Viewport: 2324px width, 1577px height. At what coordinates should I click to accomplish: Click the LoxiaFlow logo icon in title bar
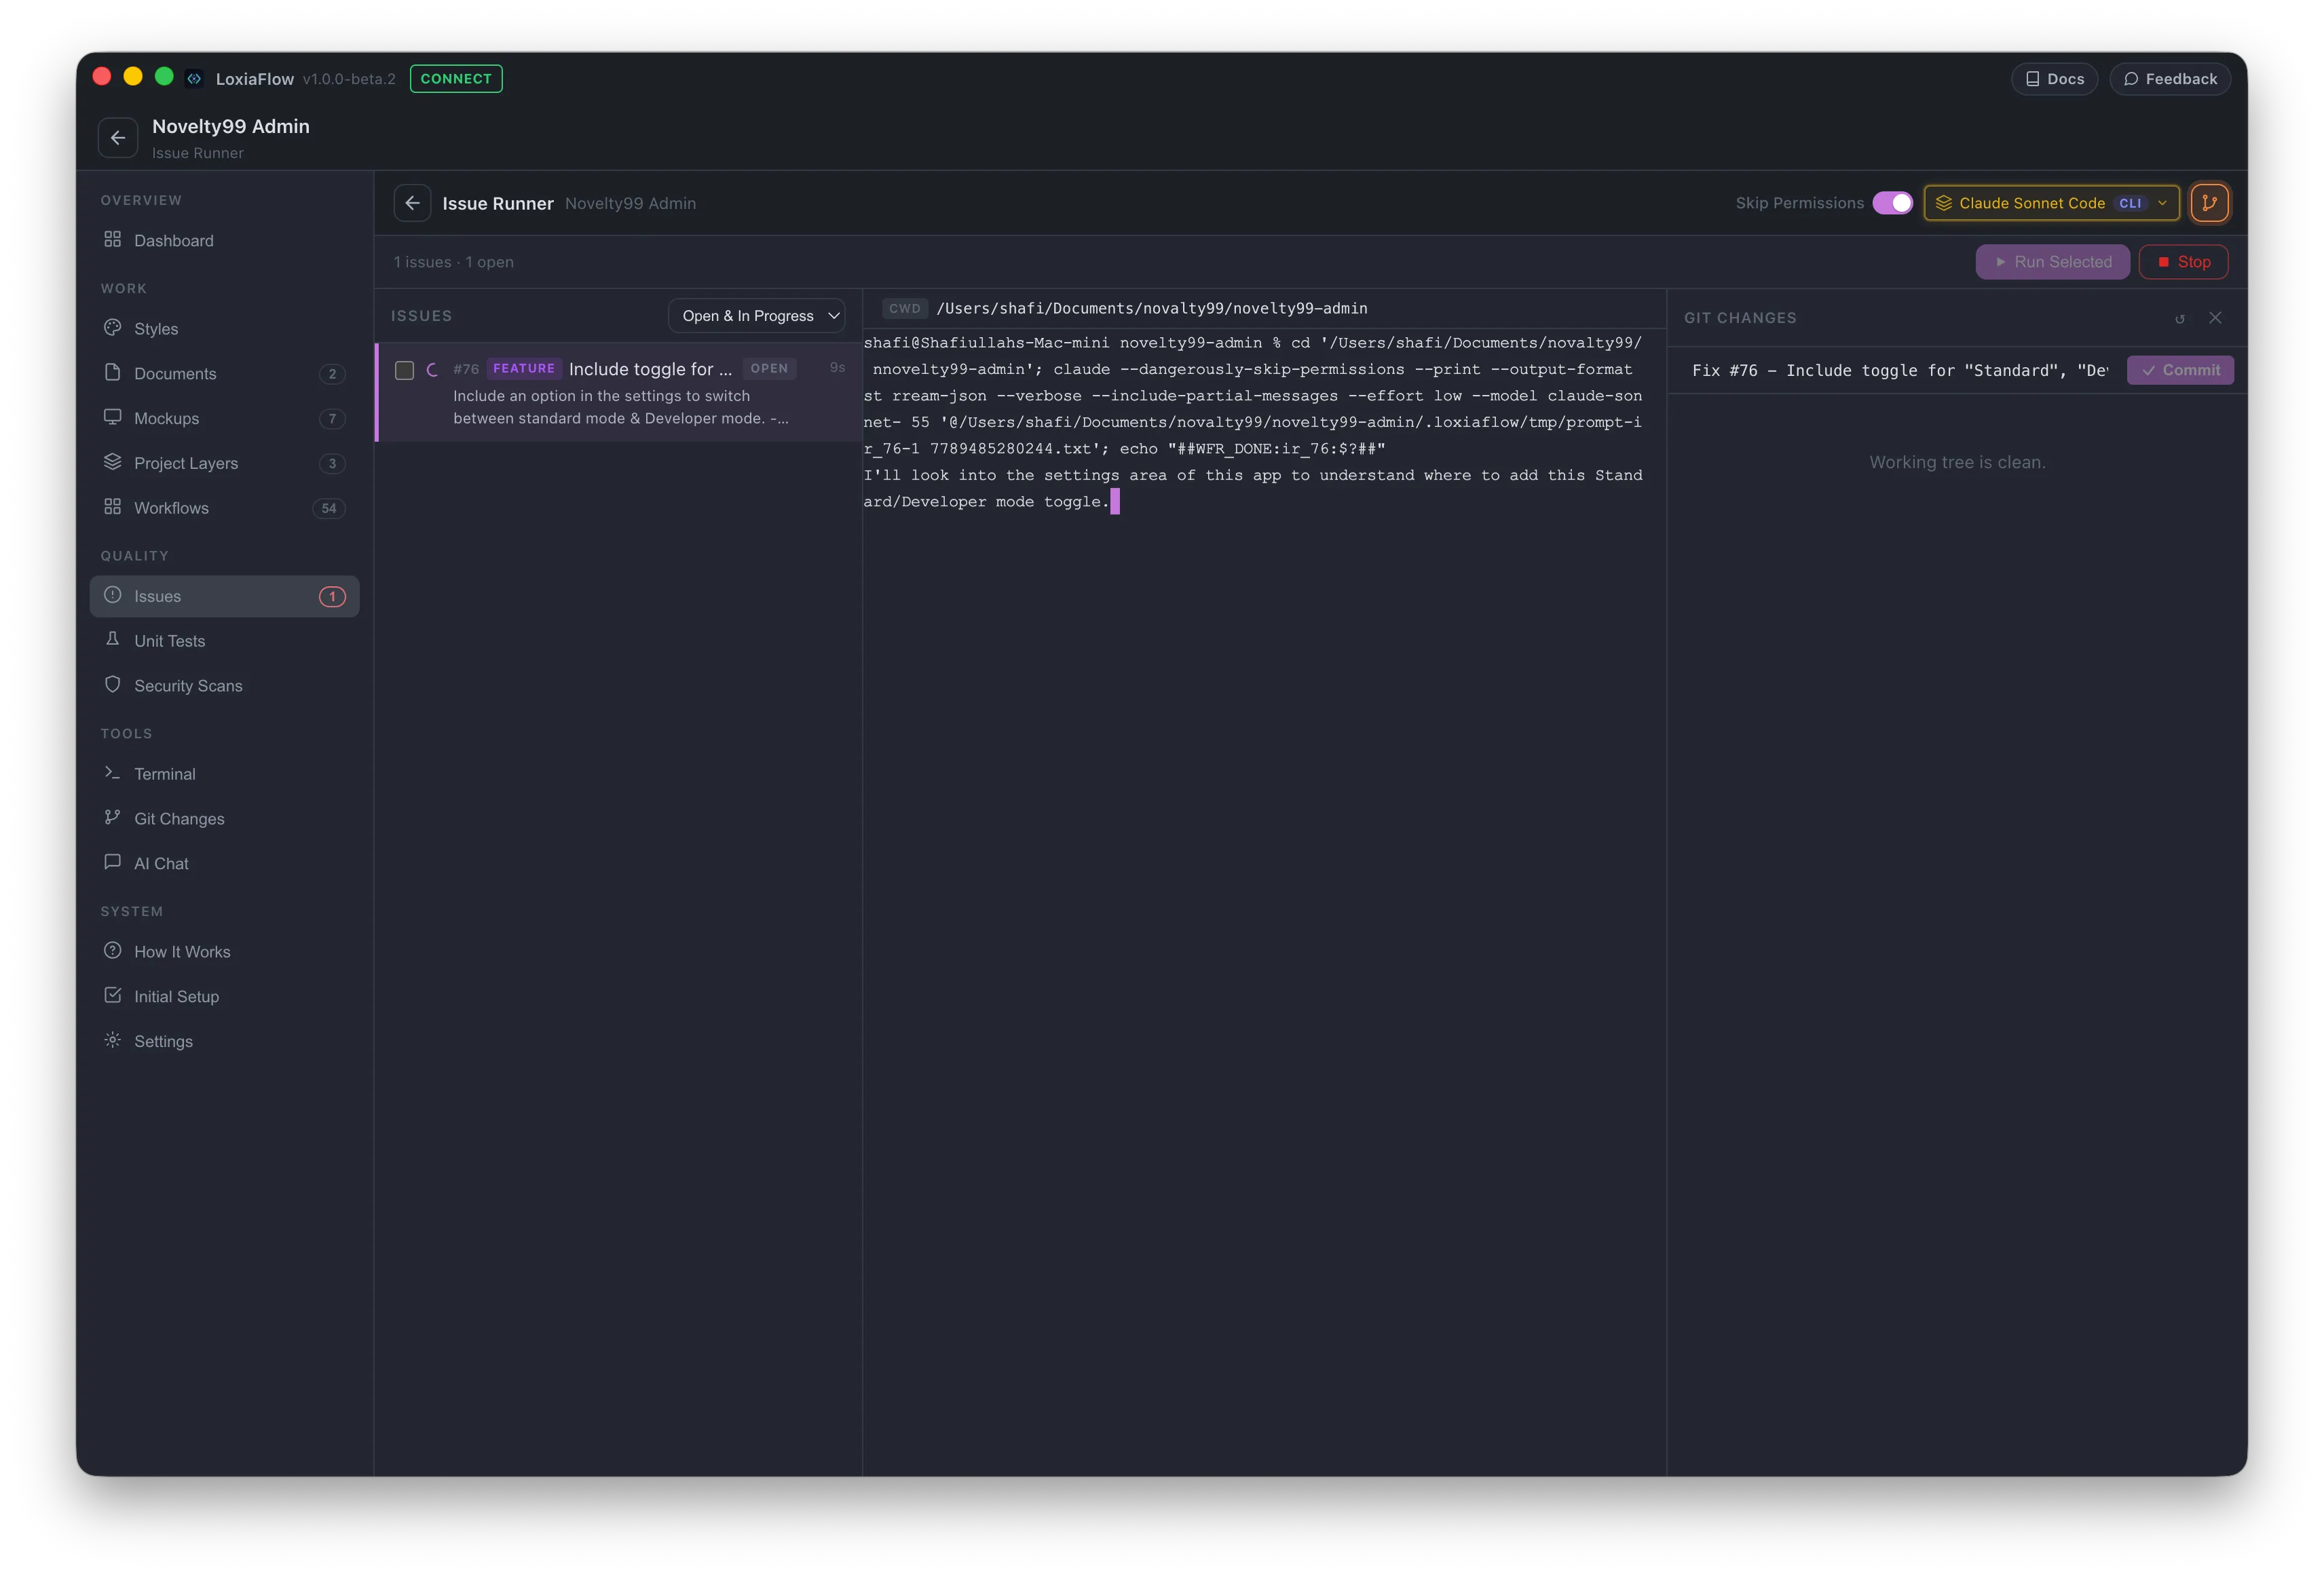pos(194,78)
